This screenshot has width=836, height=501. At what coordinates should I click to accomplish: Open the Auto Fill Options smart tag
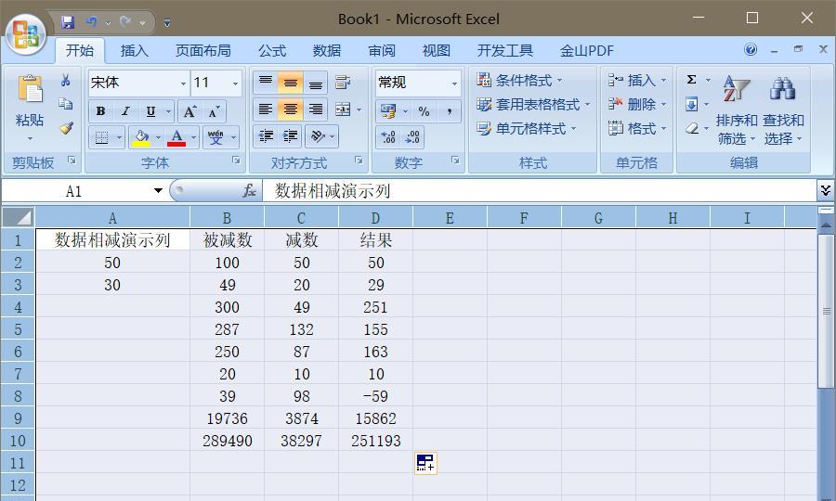point(425,463)
